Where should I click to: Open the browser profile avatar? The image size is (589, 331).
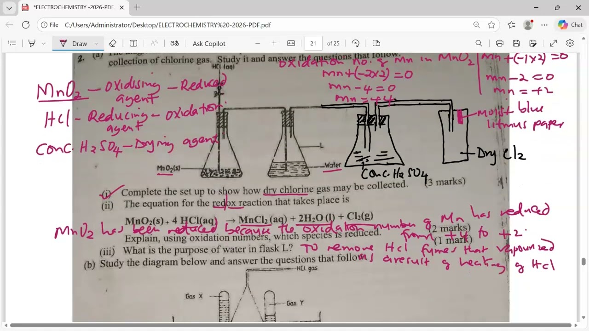(x=528, y=25)
